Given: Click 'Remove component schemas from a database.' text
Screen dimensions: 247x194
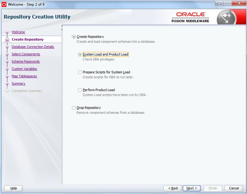Looking at the screenshot, I should coord(111,113).
